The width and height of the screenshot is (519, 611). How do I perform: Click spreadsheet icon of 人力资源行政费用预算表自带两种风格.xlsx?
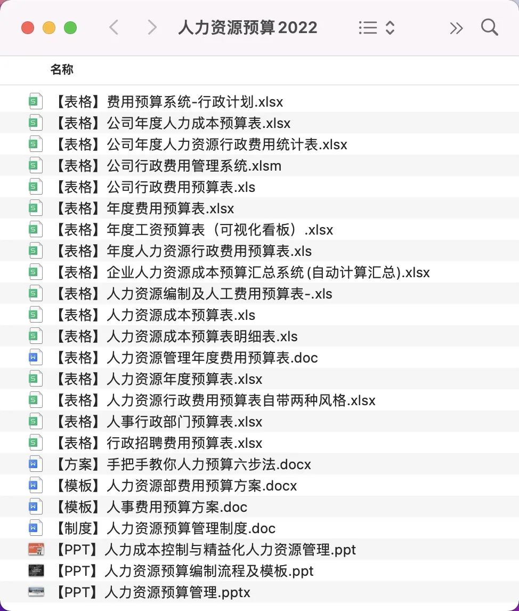(35, 400)
